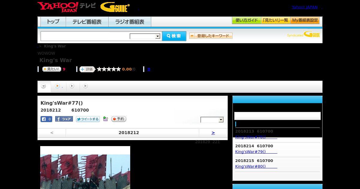Click the 2018215 610700 schedule text
This screenshot has height=189, width=360.
coord(254,161)
